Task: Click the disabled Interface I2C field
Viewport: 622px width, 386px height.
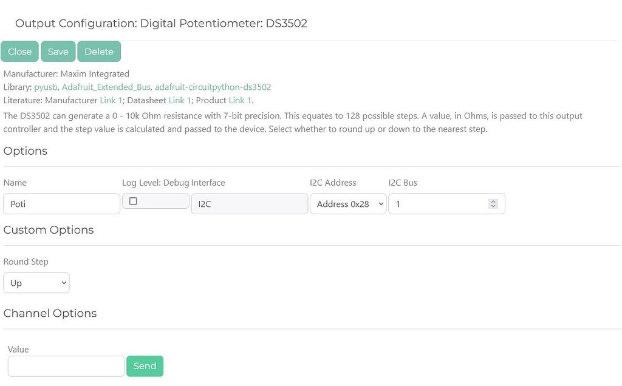Action: [x=249, y=203]
